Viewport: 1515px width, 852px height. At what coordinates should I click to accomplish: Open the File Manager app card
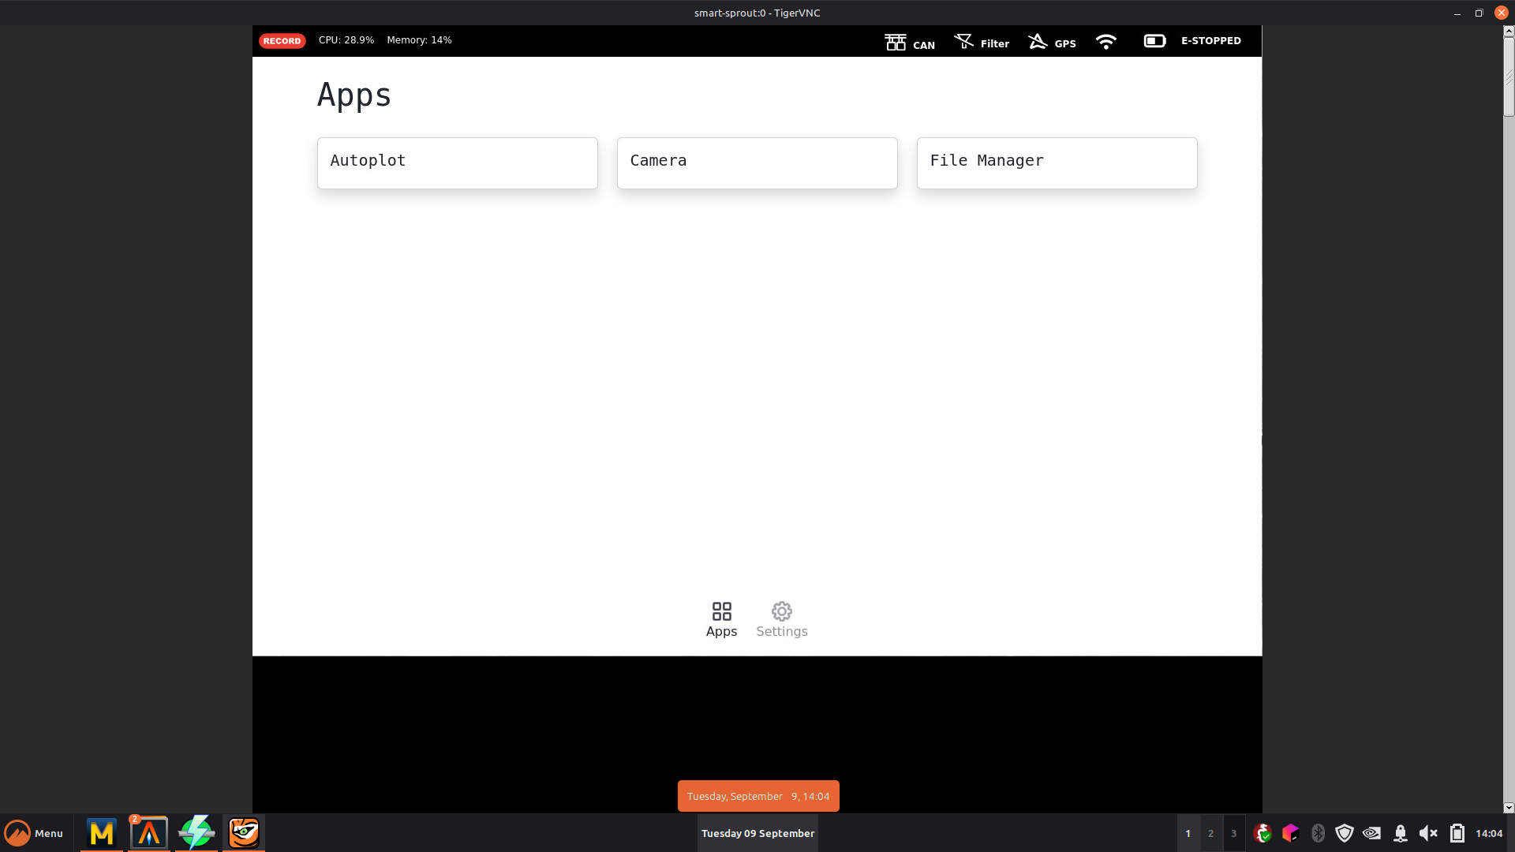[1057, 163]
